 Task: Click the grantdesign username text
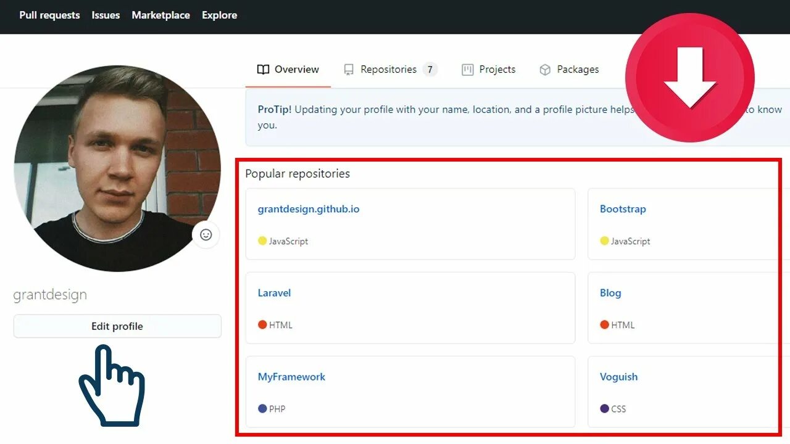(x=50, y=295)
